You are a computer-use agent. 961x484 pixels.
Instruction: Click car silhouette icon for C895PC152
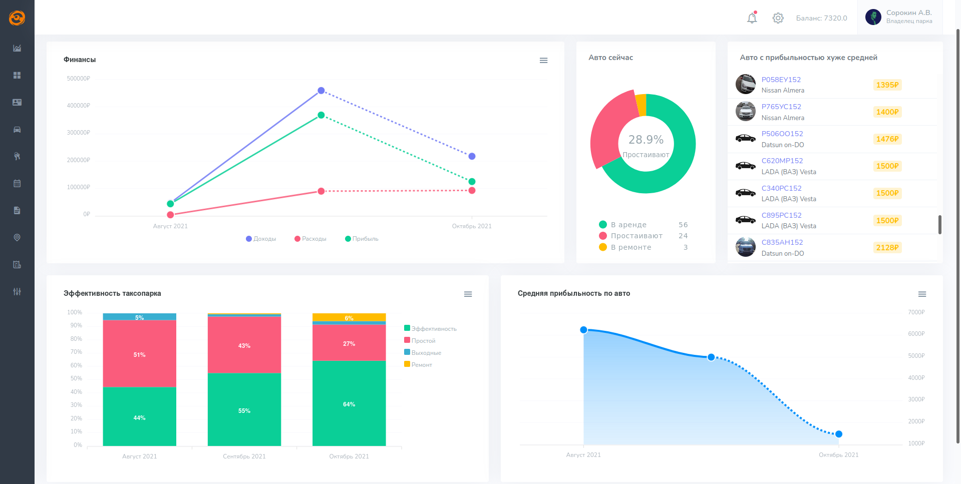point(746,220)
